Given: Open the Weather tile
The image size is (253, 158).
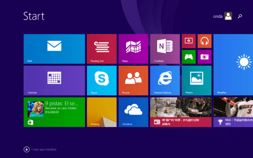Looking at the screenshot, I should (233, 65).
